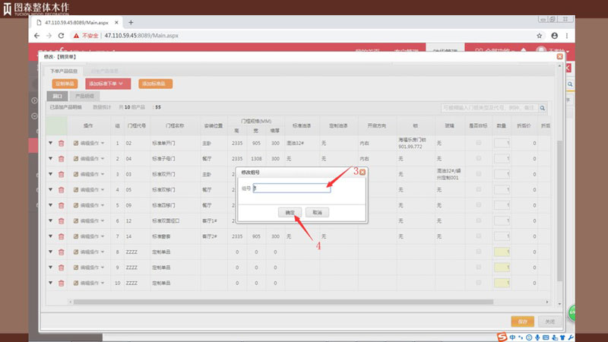Bookmark the page with the star icon
The height and width of the screenshot is (342, 608).
point(539,36)
